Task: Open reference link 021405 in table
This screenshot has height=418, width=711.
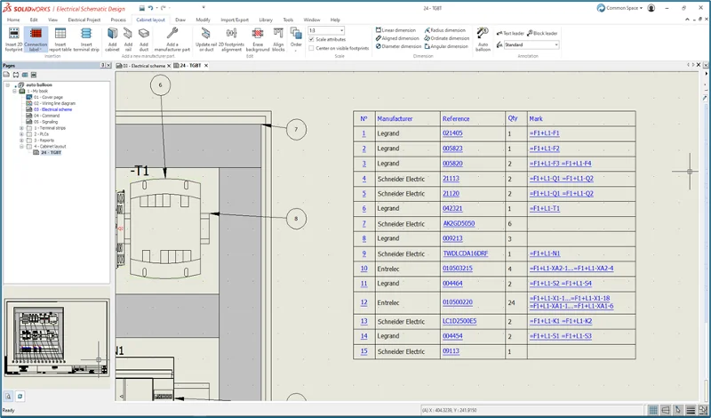Action: click(x=452, y=133)
